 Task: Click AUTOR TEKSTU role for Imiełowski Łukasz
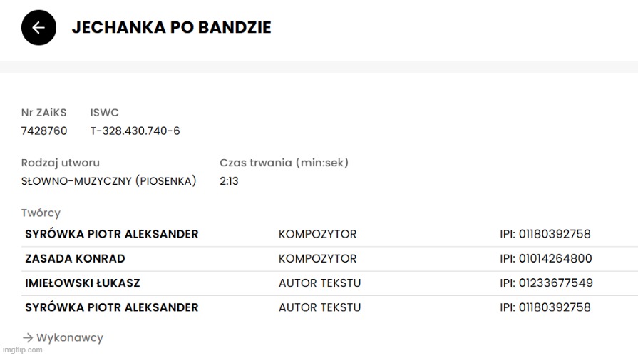tap(319, 283)
